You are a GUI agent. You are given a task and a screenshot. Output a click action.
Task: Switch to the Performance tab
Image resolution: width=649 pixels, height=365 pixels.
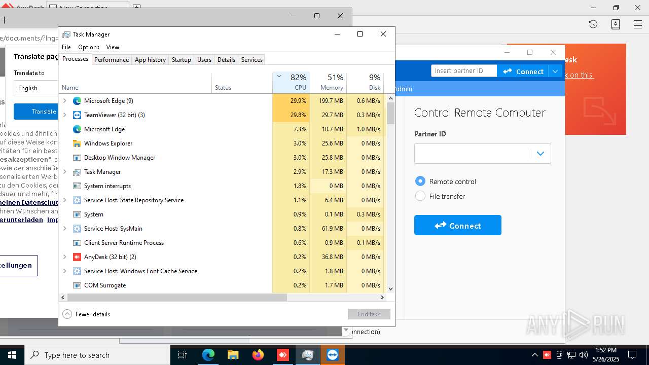pyautogui.click(x=112, y=59)
